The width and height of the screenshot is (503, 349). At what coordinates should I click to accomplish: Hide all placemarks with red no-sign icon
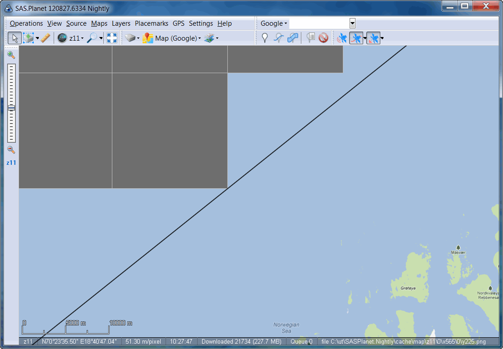point(323,38)
